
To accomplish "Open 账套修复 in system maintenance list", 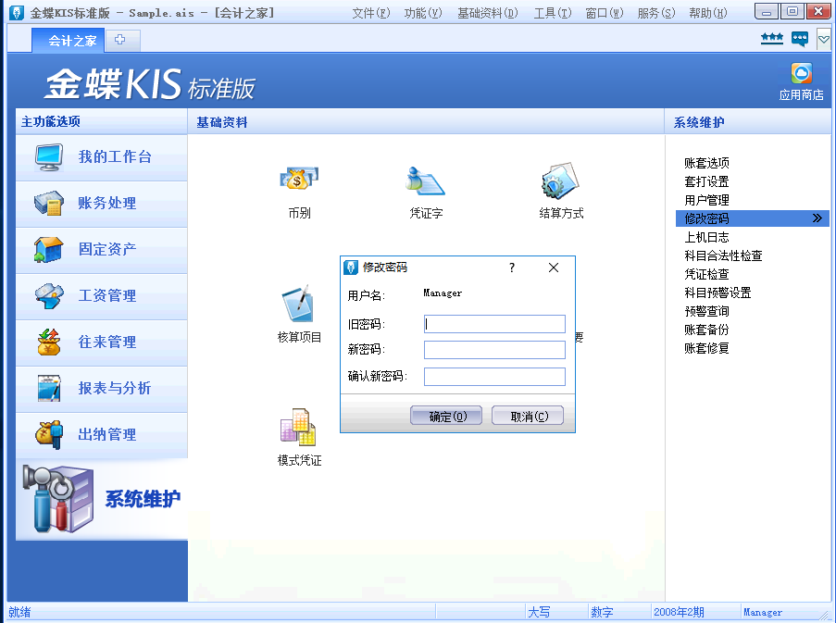I will tap(706, 349).
